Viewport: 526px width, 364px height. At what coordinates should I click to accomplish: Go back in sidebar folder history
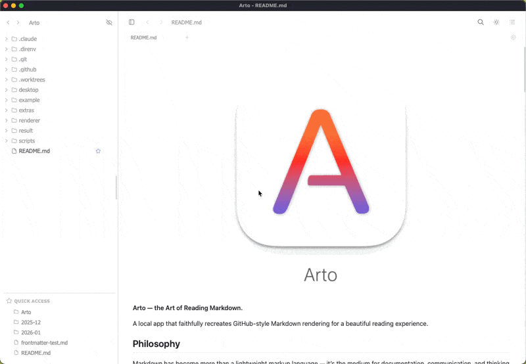coord(8,22)
